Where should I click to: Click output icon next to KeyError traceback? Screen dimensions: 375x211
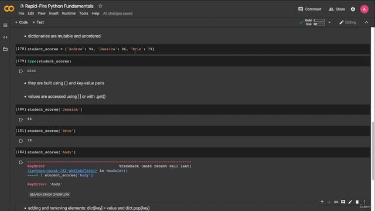point(21,162)
